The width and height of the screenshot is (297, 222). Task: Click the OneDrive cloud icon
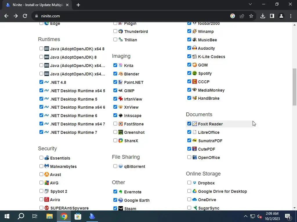tap(195, 199)
